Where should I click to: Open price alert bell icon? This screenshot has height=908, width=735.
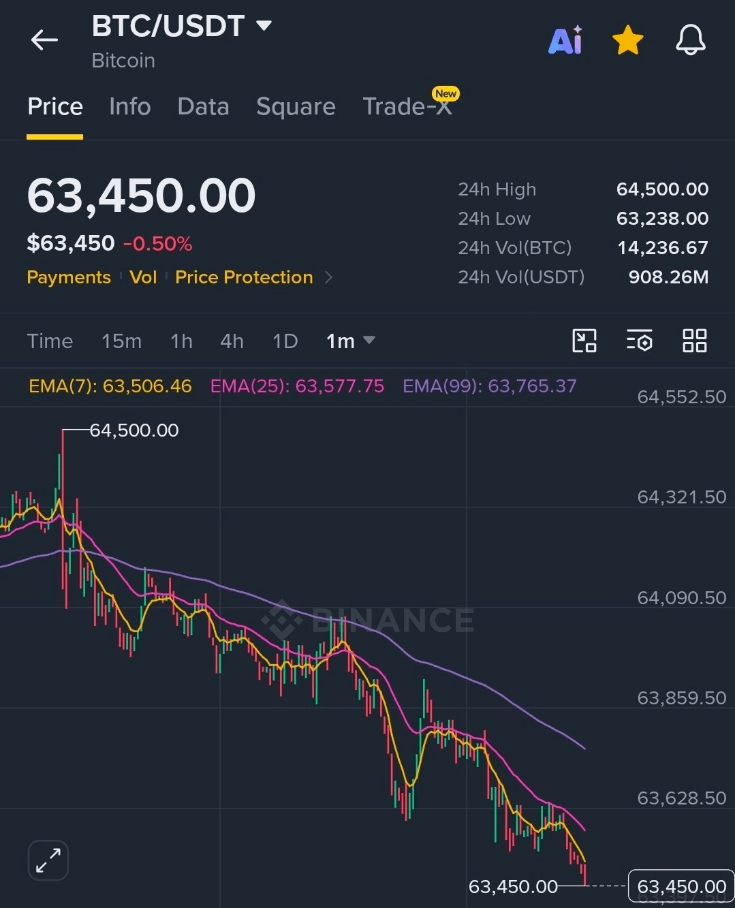691,40
